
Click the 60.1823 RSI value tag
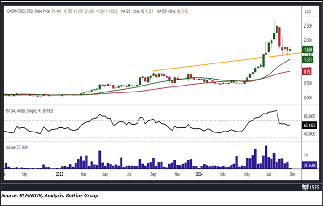pyautogui.click(x=309, y=125)
